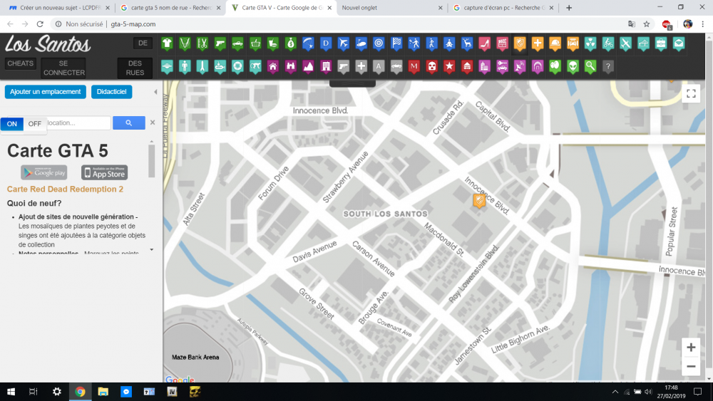The width and height of the screenshot is (713, 401).
Task: Click the sidebar scrollbar up arrow
Action: pyautogui.click(x=151, y=142)
